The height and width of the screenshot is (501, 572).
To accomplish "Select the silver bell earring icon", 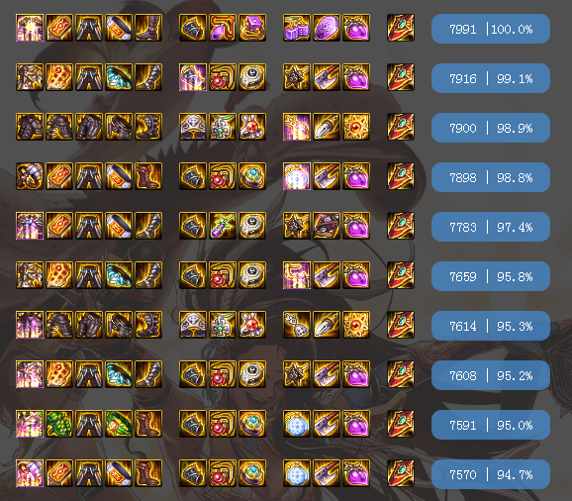I will tap(297, 325).
